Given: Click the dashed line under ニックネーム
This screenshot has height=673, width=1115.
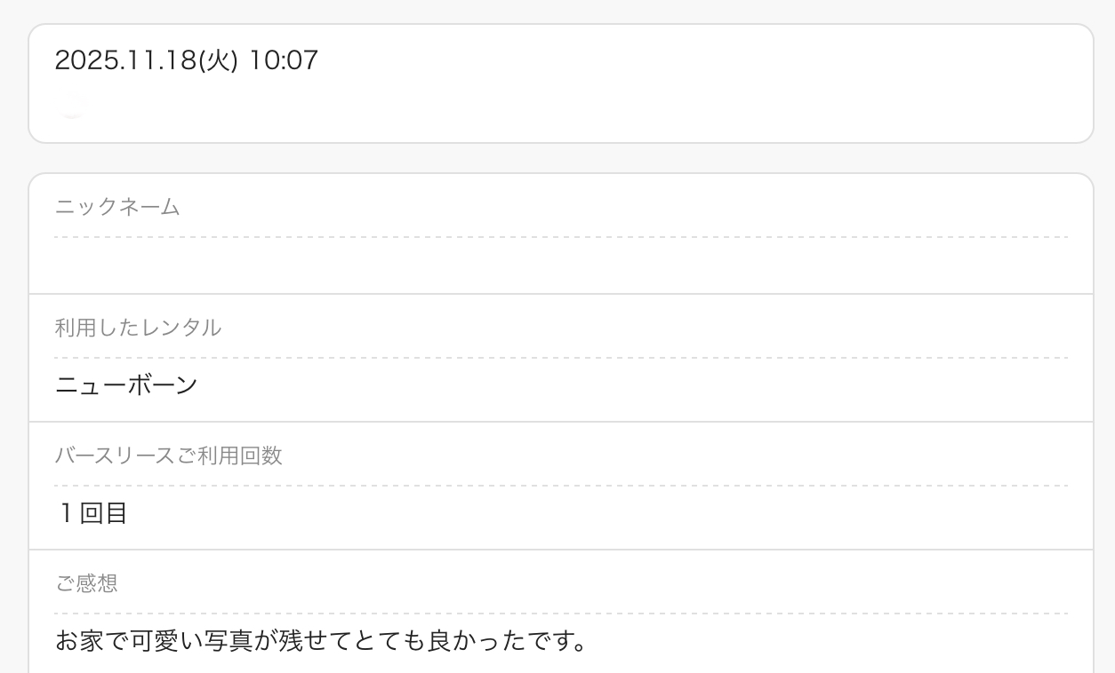Looking at the screenshot, I should pos(560,237).
